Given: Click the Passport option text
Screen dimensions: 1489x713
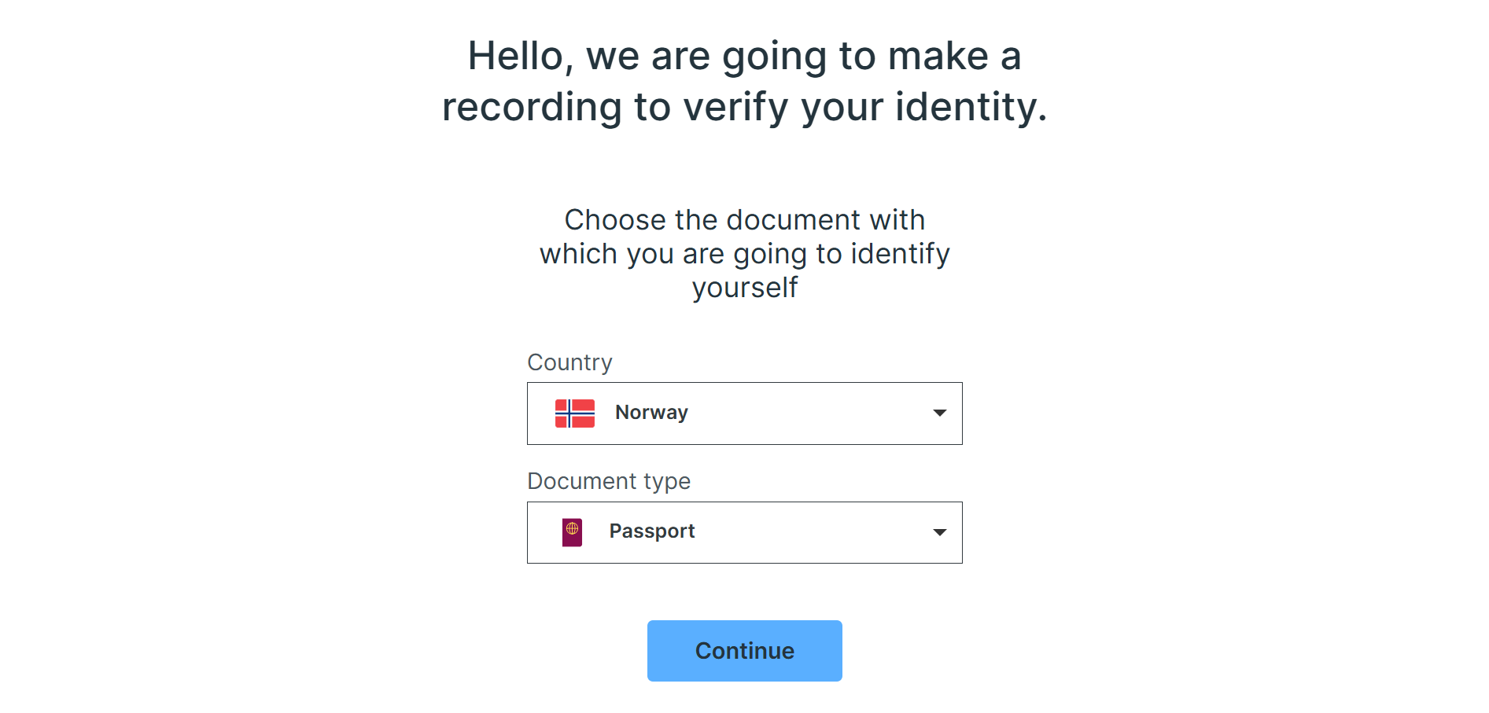Looking at the screenshot, I should point(651,531).
